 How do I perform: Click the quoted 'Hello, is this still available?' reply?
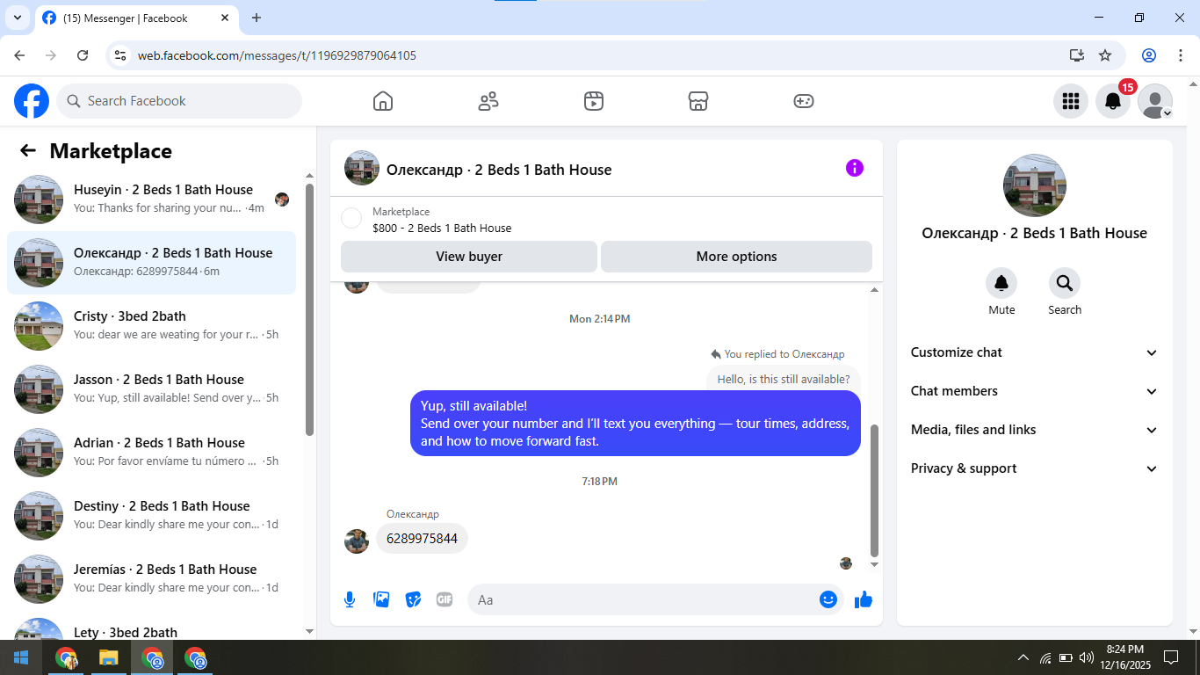(784, 380)
